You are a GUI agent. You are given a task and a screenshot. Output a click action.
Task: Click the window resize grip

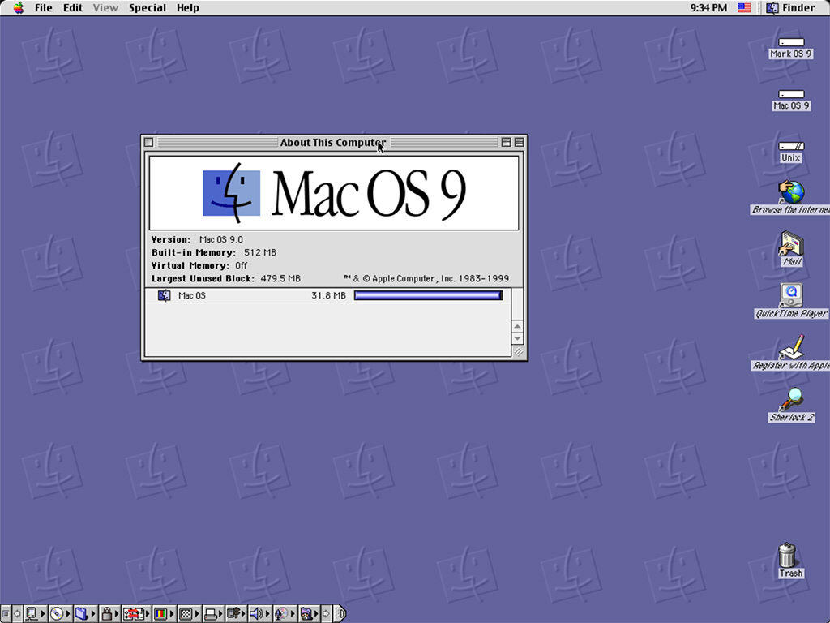(x=518, y=352)
